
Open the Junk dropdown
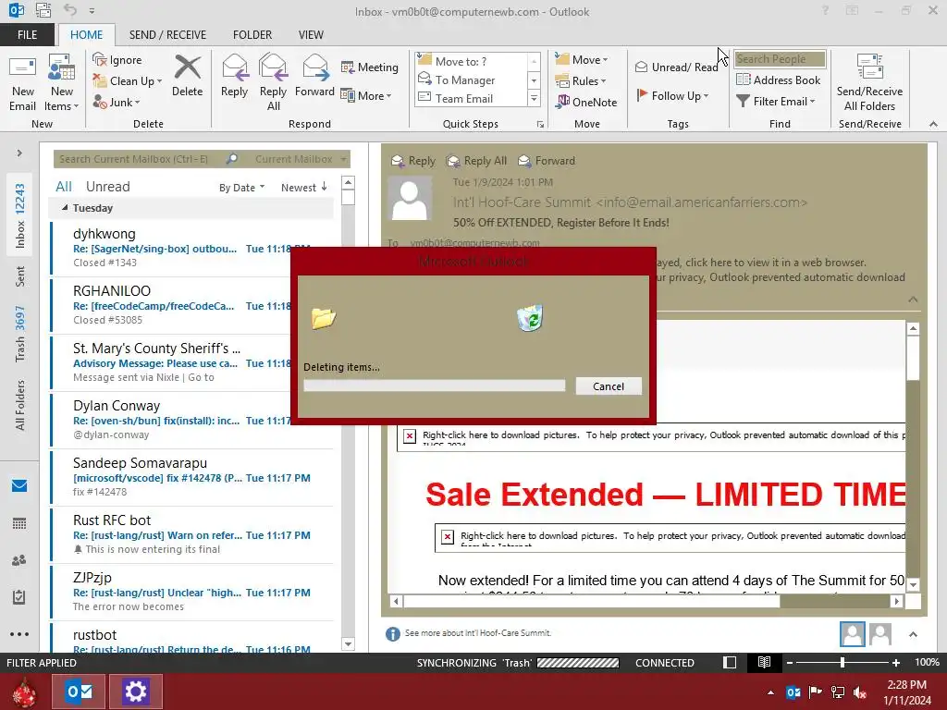click(x=117, y=102)
